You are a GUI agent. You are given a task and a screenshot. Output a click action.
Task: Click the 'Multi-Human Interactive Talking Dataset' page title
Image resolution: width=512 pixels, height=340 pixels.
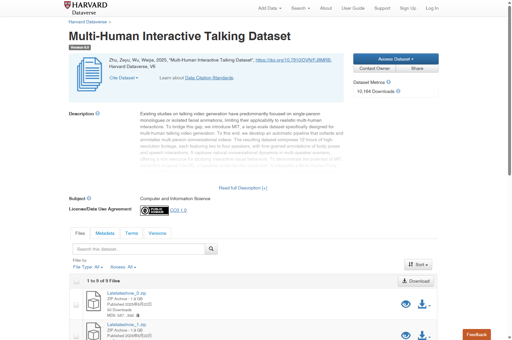pyautogui.click(x=180, y=36)
